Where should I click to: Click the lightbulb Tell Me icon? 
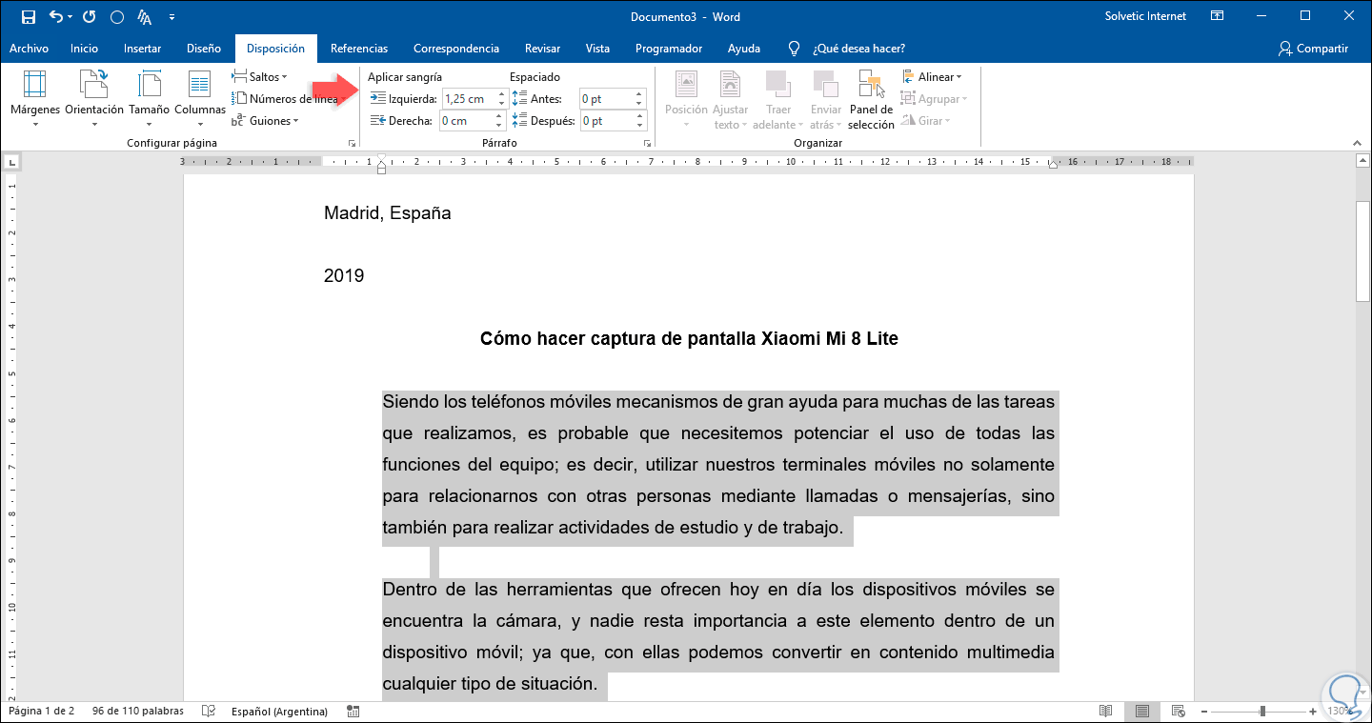tap(794, 49)
